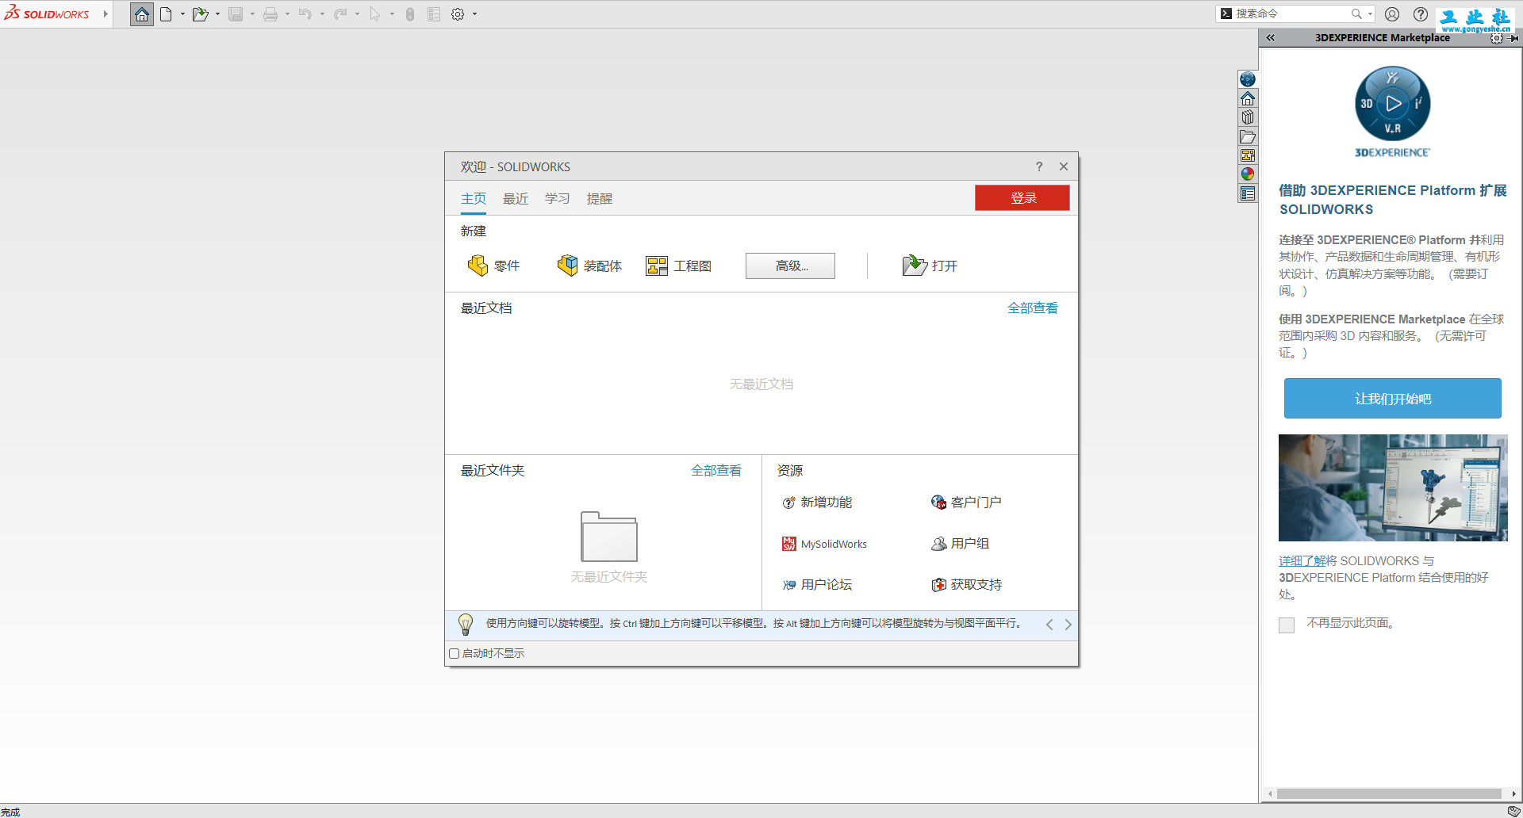Viewport: 1523px width, 818px height.
Task: Click the Home welcome icon in top toolbar
Action: pos(142,14)
